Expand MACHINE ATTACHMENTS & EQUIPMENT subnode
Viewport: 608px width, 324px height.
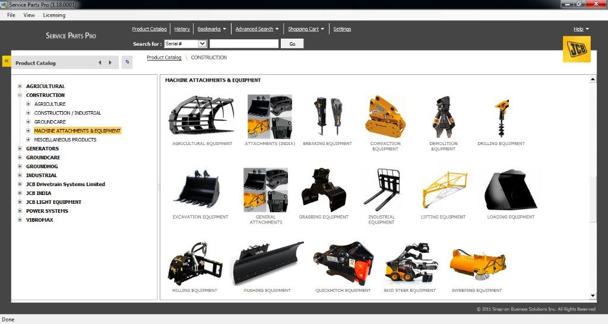click(x=28, y=131)
